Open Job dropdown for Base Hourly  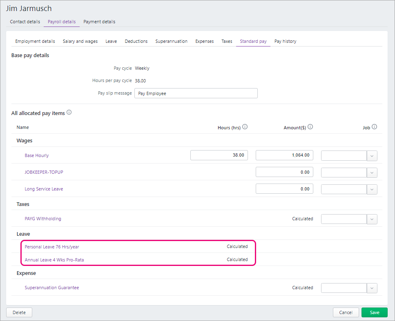coord(372,155)
